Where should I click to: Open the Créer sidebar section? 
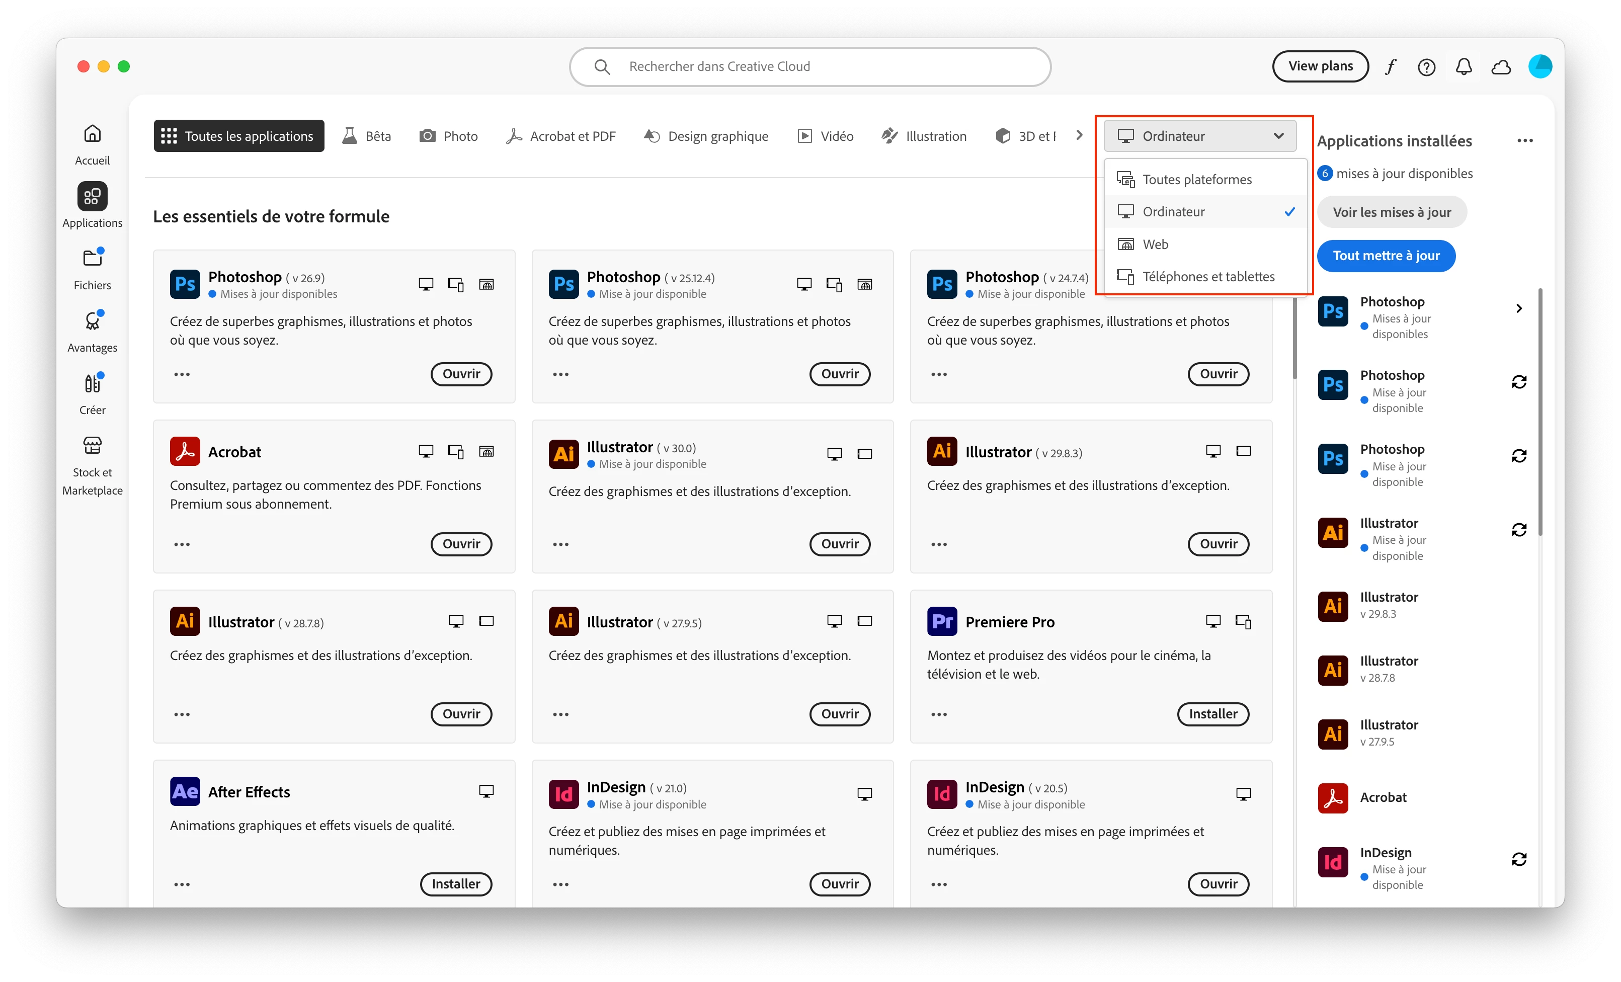(x=92, y=394)
